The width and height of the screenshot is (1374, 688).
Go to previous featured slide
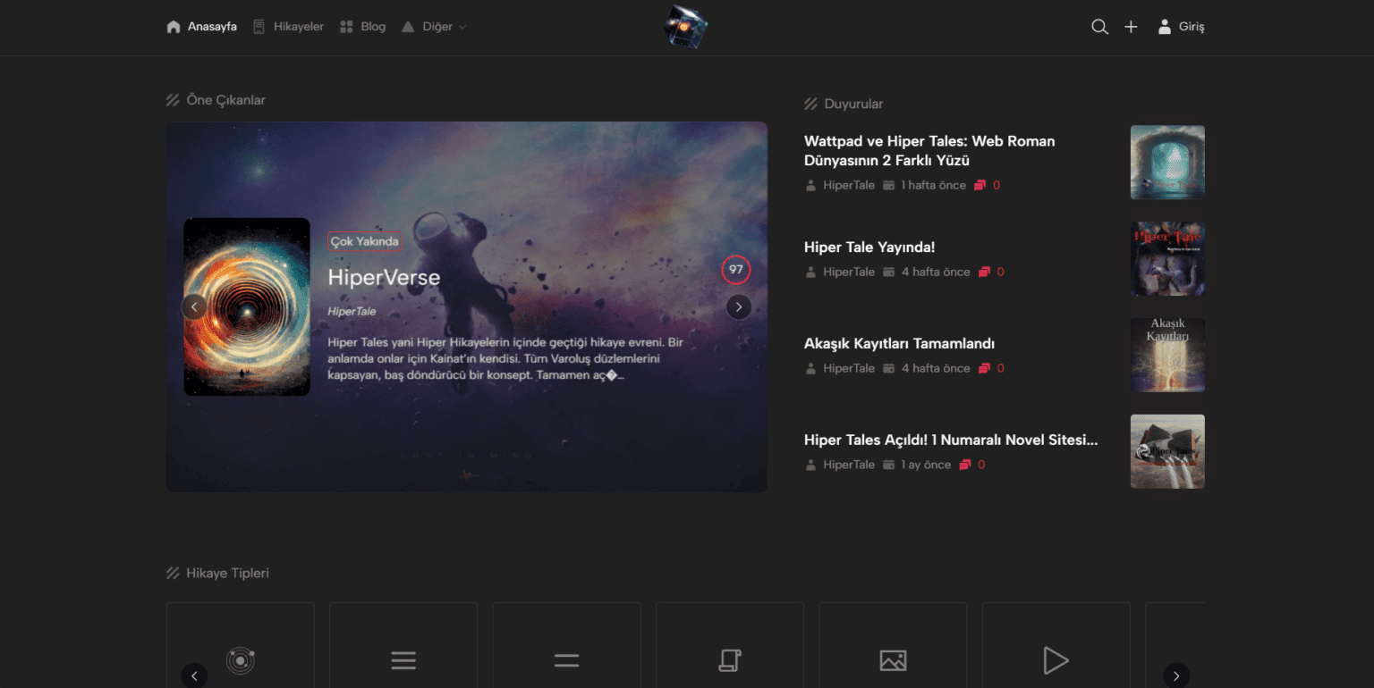[x=194, y=306]
